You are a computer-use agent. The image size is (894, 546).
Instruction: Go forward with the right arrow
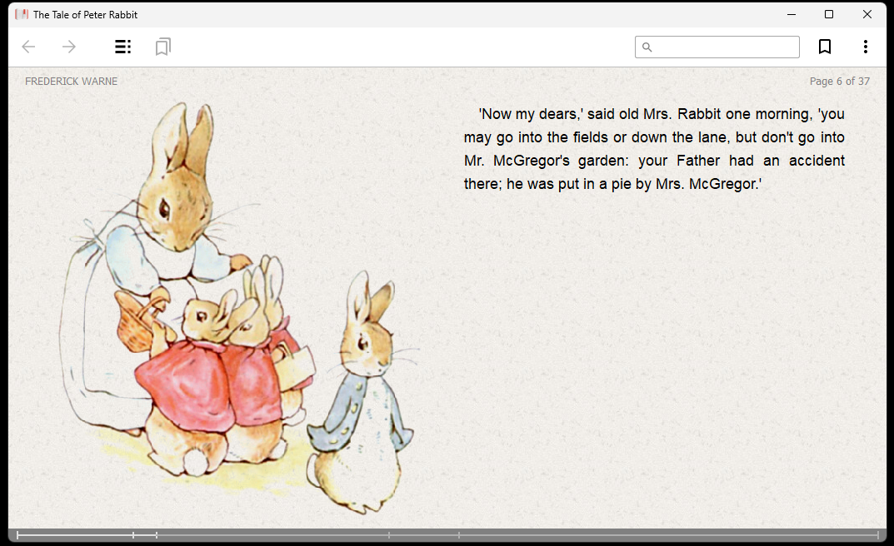point(68,47)
